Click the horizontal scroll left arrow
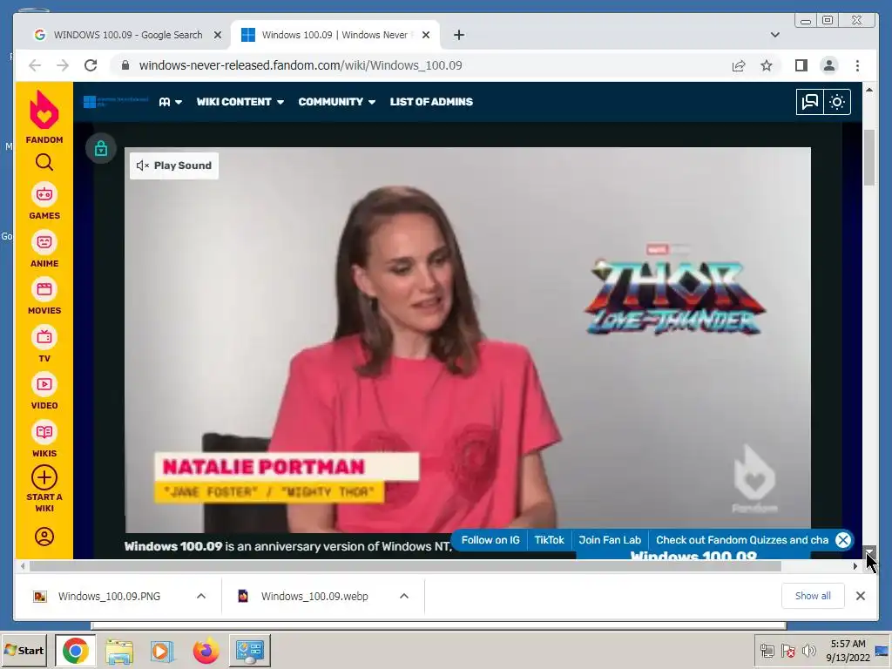Screen dimensions: 892x669 (x=23, y=566)
